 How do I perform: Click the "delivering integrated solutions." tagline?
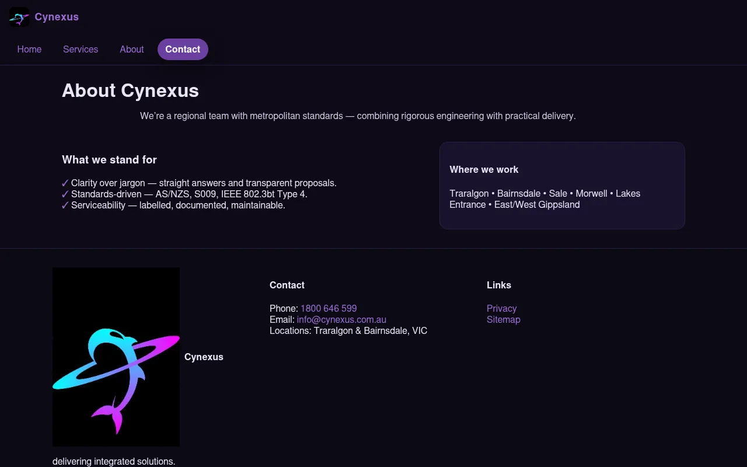tap(114, 461)
